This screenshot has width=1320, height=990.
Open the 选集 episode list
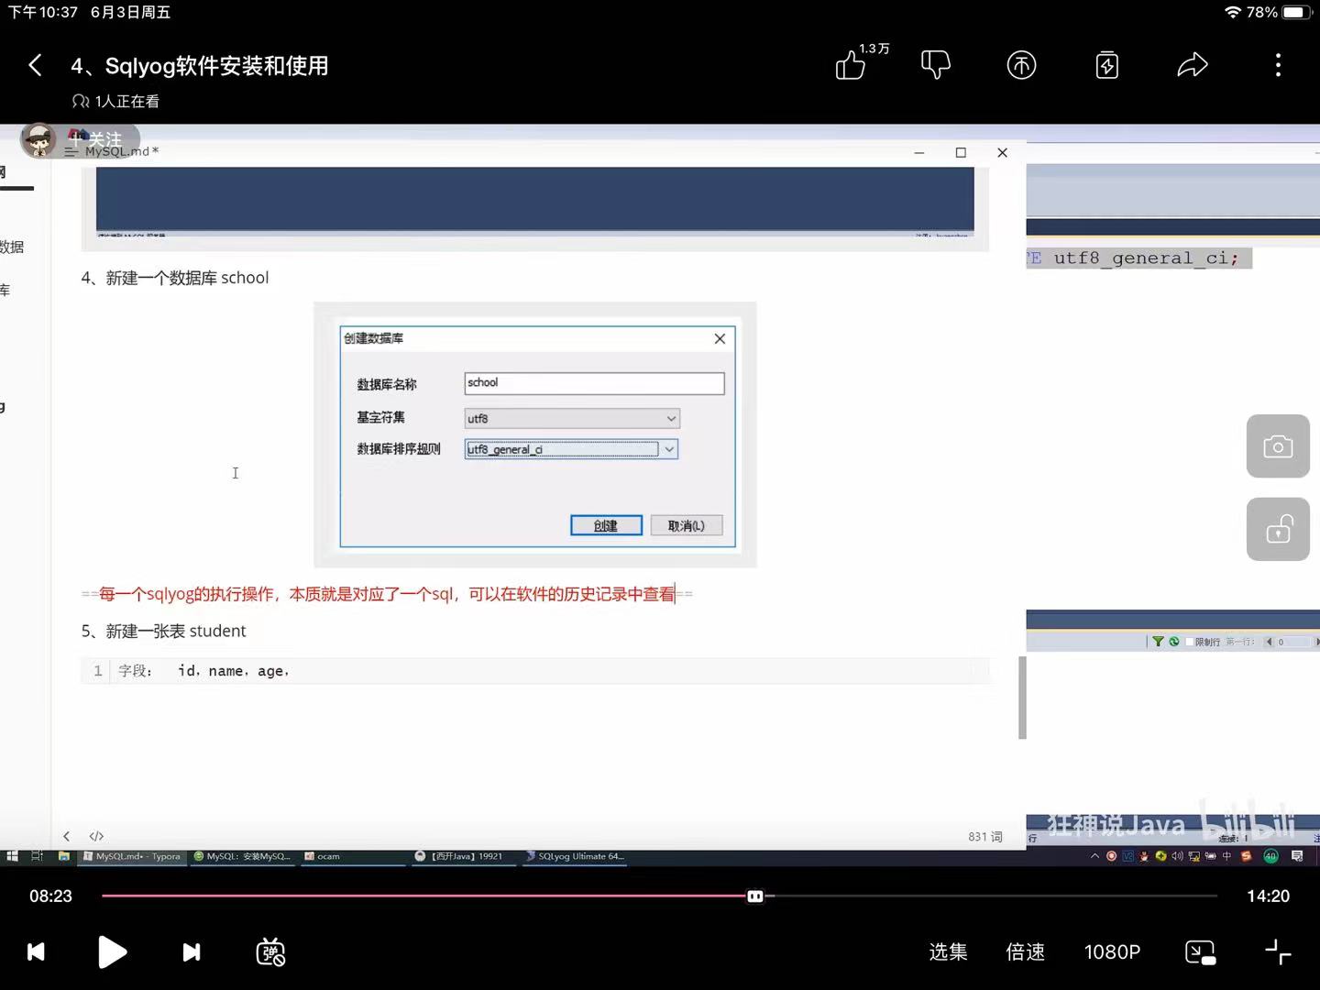point(948,952)
